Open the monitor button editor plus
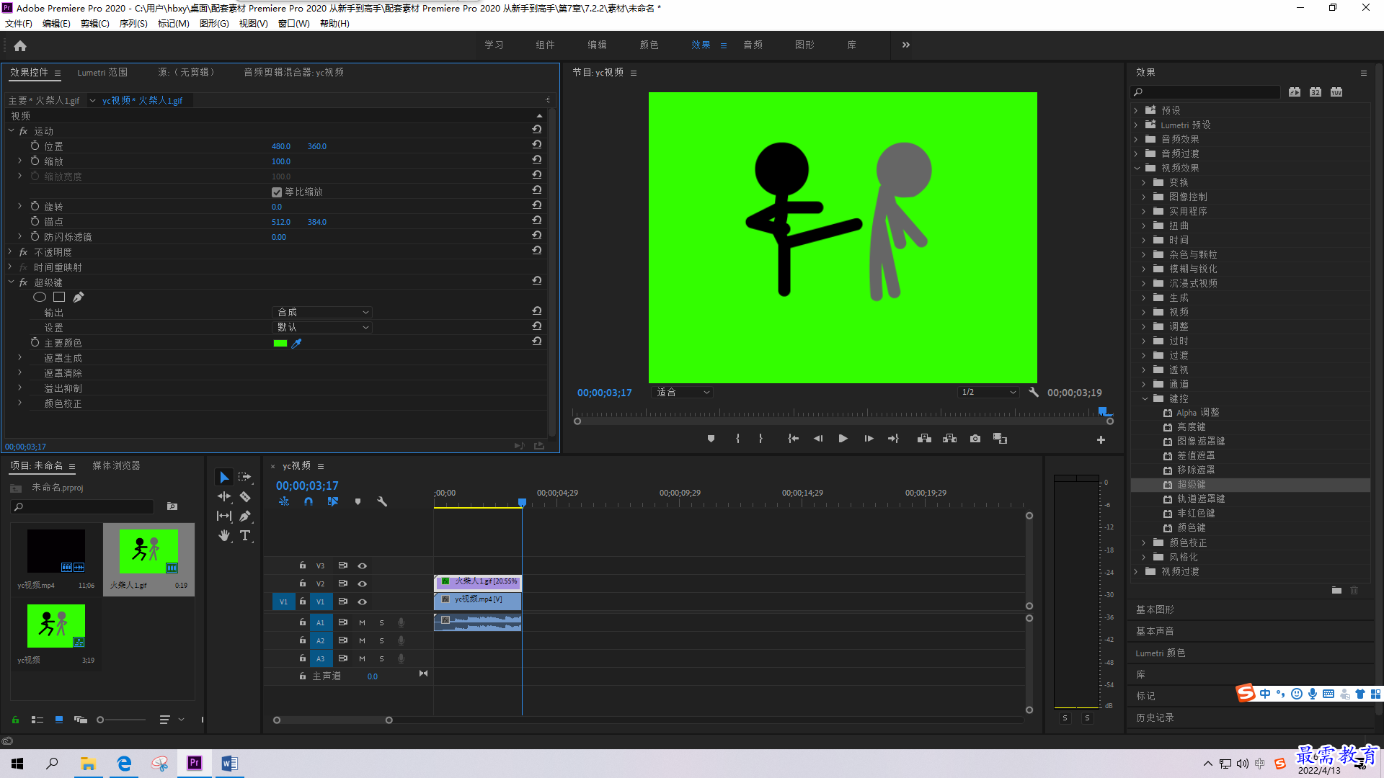Viewport: 1384px width, 778px height. [1101, 439]
